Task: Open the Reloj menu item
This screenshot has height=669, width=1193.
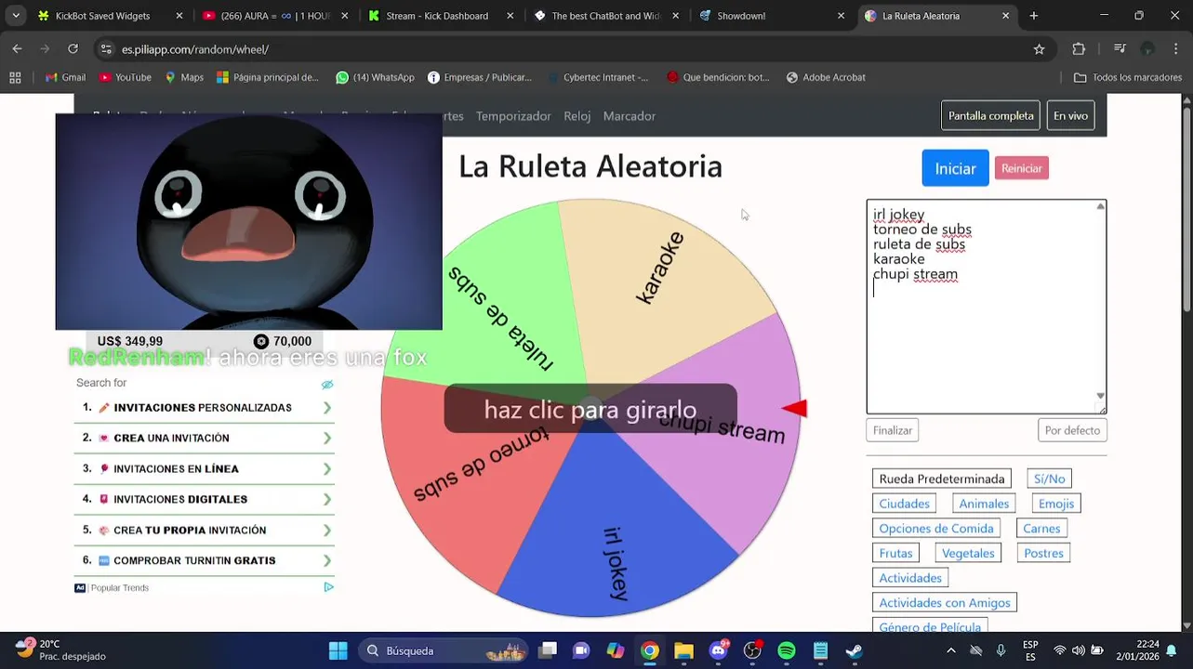Action: pos(577,116)
